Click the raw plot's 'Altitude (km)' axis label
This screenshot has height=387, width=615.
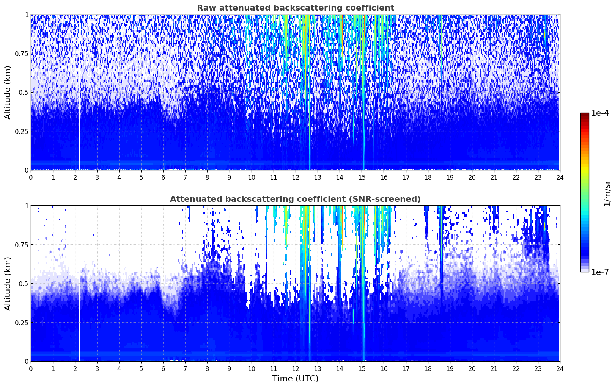pos(8,92)
